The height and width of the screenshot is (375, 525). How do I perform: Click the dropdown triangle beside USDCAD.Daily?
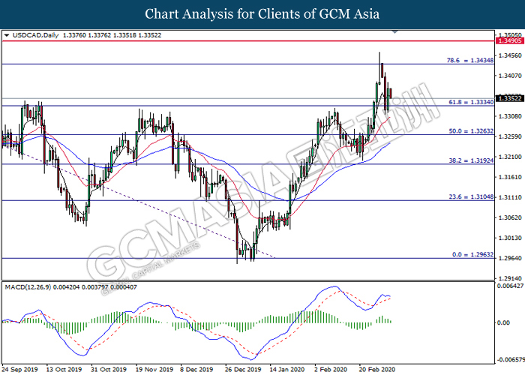coord(7,34)
